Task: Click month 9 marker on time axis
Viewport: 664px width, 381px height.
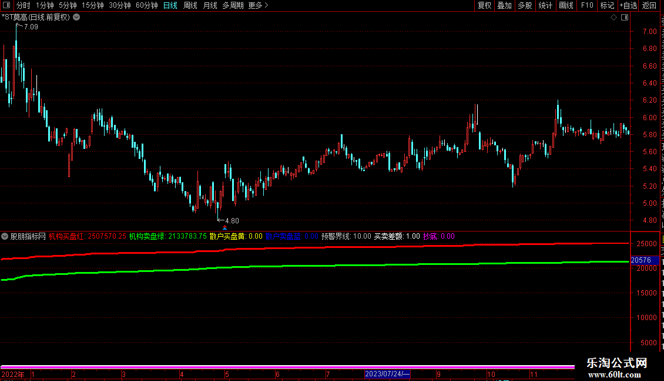Action: pos(438,374)
